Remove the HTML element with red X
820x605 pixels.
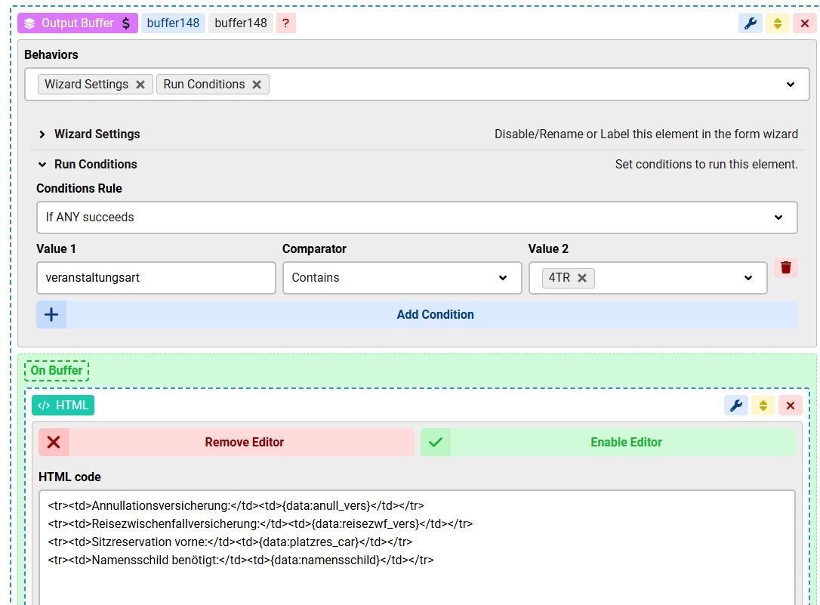coord(791,406)
